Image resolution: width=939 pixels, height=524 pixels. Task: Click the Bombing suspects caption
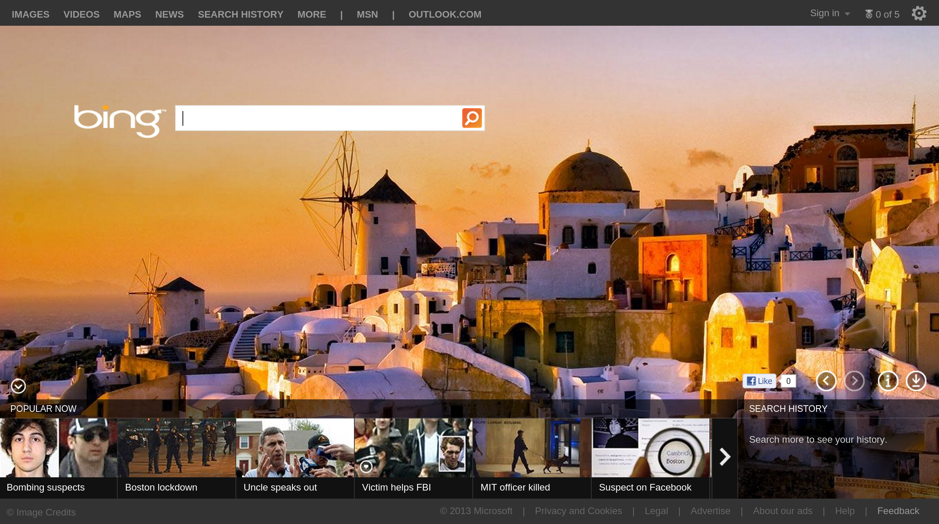46,488
